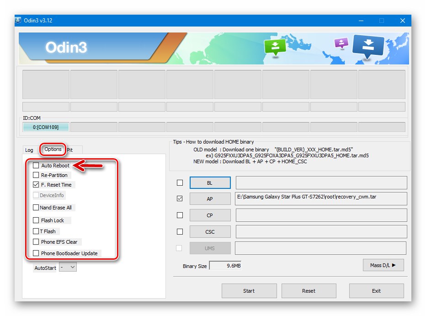Start the flashing process
This screenshot has width=426, height=316.
(249, 291)
